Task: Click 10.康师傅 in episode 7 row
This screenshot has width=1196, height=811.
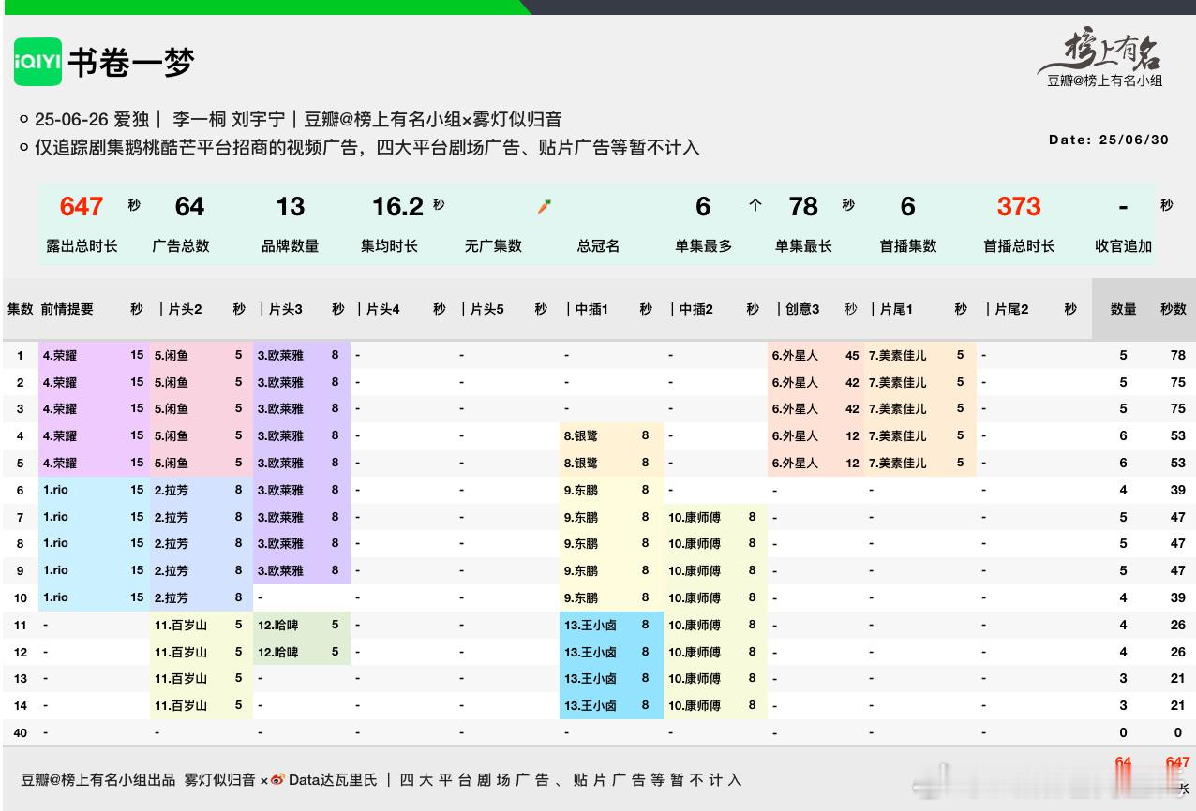Action: [695, 517]
